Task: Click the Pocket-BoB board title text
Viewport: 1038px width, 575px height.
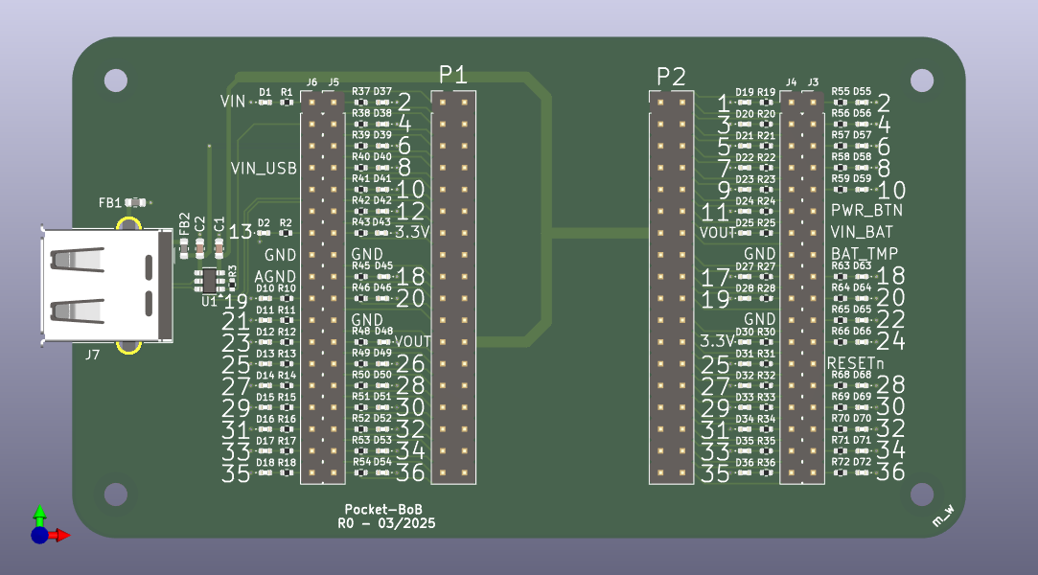Action: pyautogui.click(x=383, y=510)
